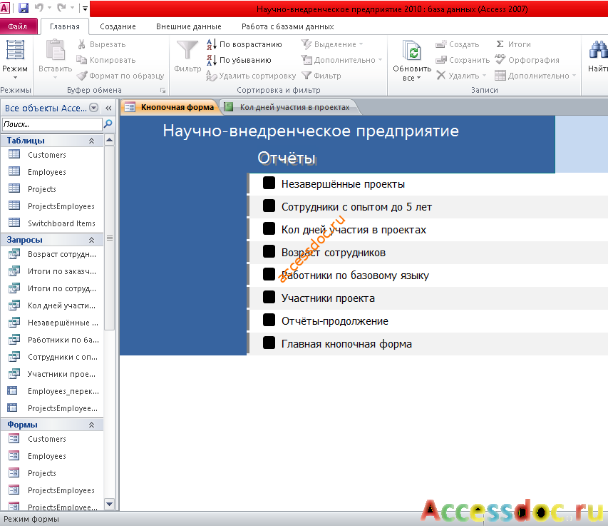Switch to Кол дней участия в проектах tab

pos(291,107)
